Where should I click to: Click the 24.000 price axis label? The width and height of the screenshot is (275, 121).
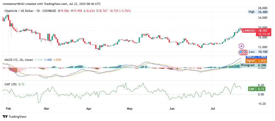click(x=262, y=18)
